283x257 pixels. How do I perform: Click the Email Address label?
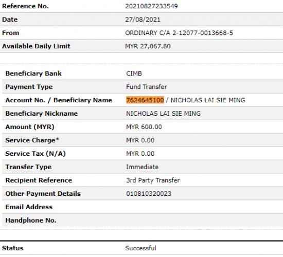[x=29, y=207]
